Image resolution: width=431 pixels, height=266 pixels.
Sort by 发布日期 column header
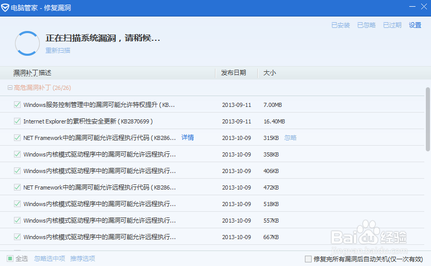tap(234, 73)
